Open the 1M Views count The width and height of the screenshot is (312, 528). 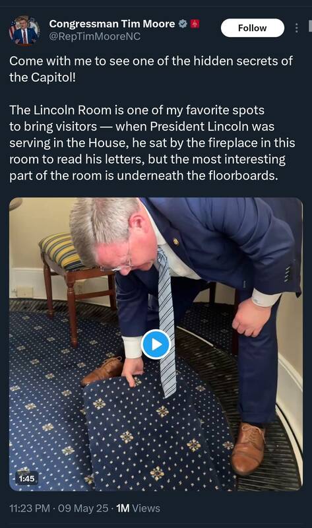pyautogui.click(x=138, y=508)
